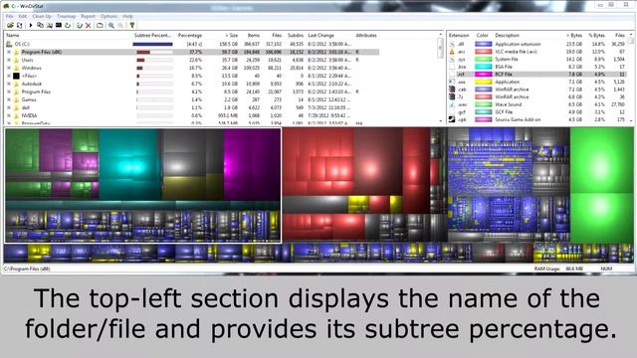Click the green Refresh Selected icon
This screenshot has width=637, height=358.
coord(68,25)
